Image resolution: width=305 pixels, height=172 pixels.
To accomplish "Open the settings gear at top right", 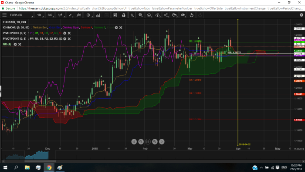I will click(302, 15).
